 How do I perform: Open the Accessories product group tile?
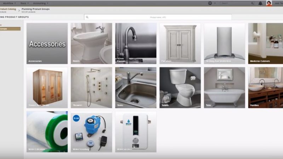pyautogui.click(x=47, y=44)
